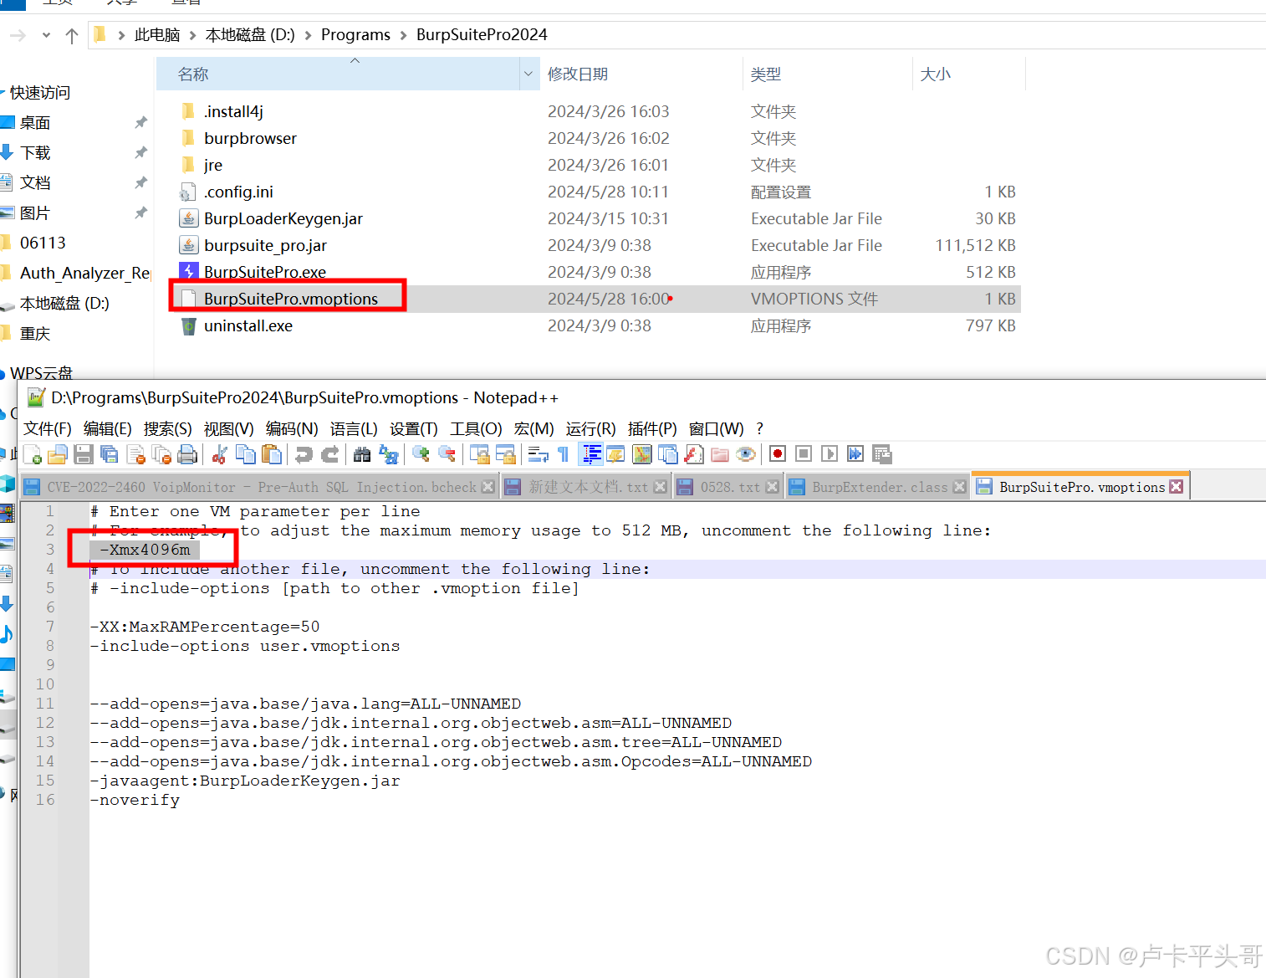Image resolution: width=1266 pixels, height=978 pixels.
Task: Expand the 此电脑 breadcrumb chevron
Action: [194, 34]
